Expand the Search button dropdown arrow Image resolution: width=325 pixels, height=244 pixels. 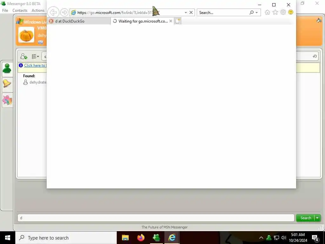pyautogui.click(x=317, y=218)
